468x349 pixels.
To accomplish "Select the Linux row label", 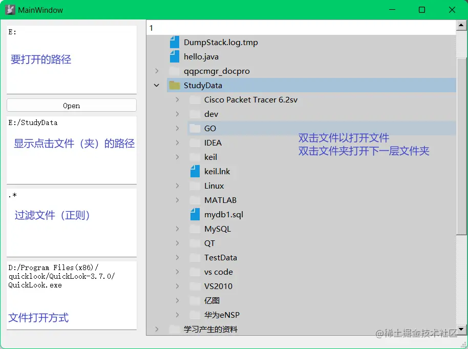I will (x=214, y=186).
